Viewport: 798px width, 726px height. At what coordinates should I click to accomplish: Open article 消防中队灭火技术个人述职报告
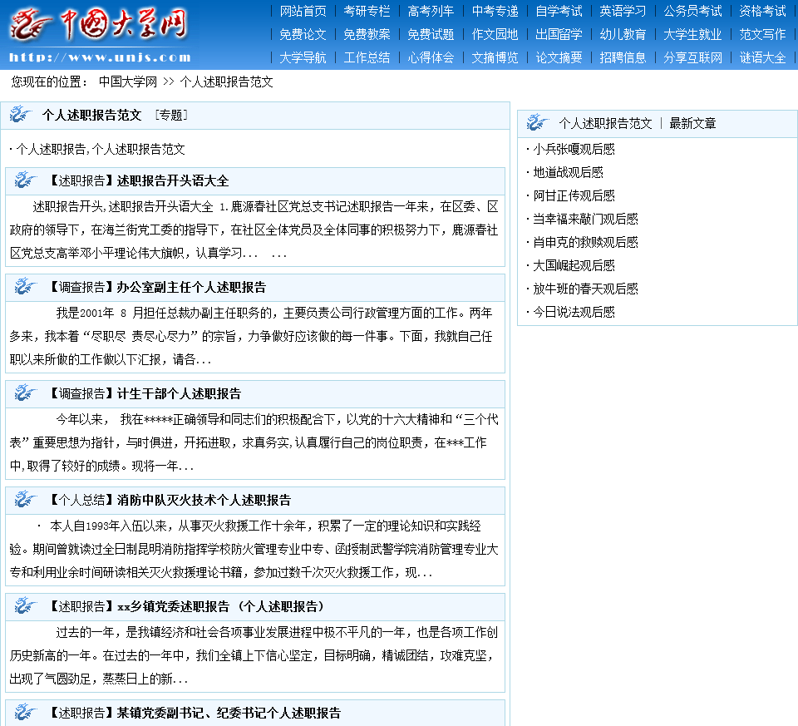coord(204,500)
